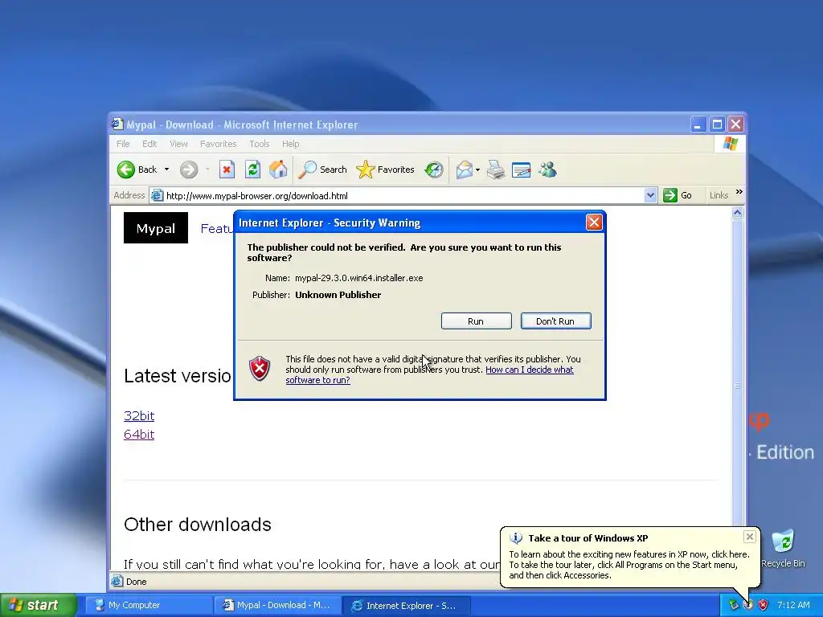Click the status bar page icon

point(117,582)
